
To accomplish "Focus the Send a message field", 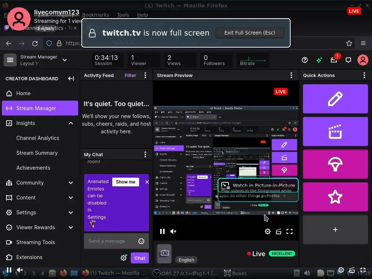I will click(x=116, y=241).
